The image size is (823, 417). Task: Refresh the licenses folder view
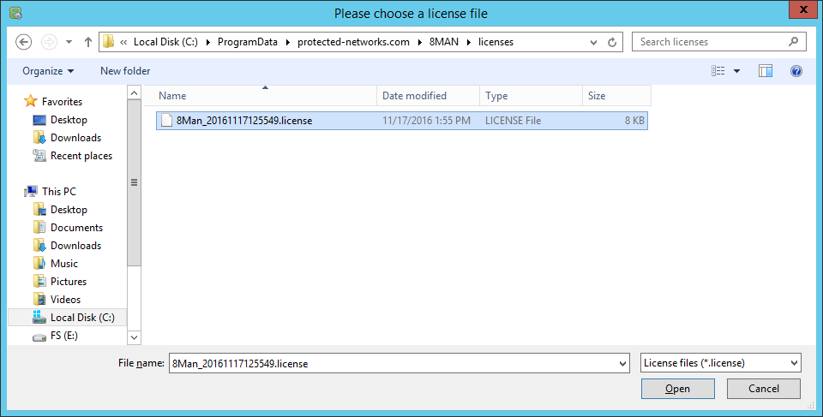(612, 42)
